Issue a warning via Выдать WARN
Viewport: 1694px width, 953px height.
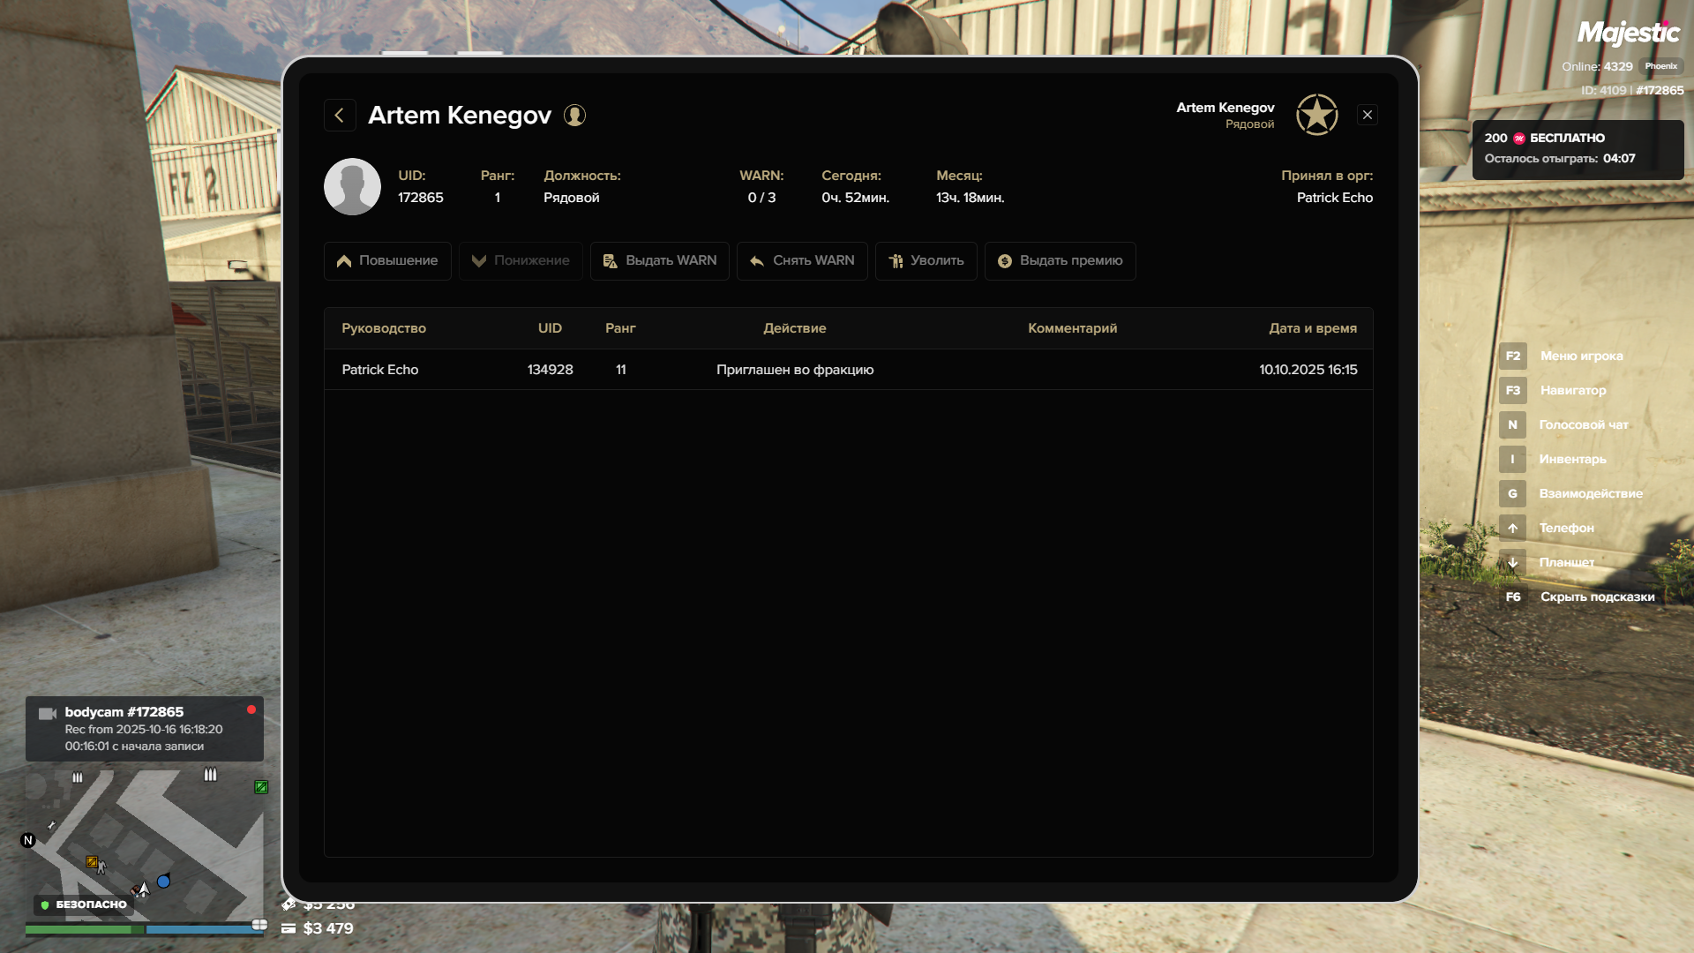(659, 261)
